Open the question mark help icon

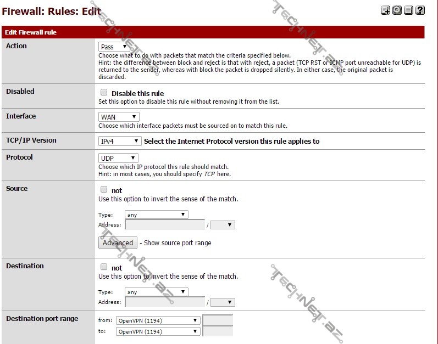(420, 10)
